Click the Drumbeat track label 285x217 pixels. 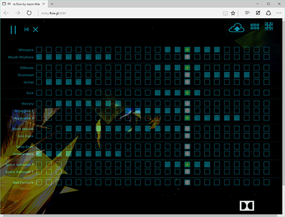[26, 75]
